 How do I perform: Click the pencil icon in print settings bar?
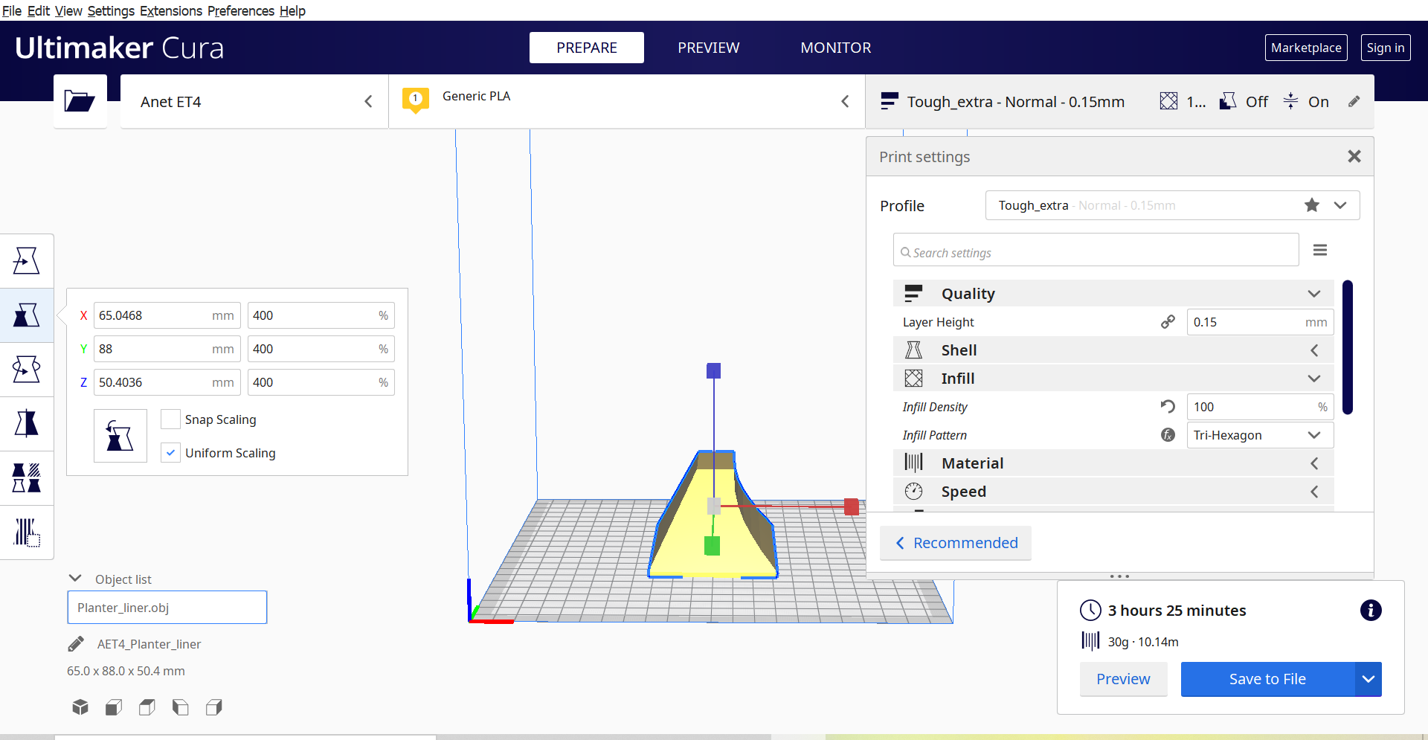click(x=1354, y=102)
